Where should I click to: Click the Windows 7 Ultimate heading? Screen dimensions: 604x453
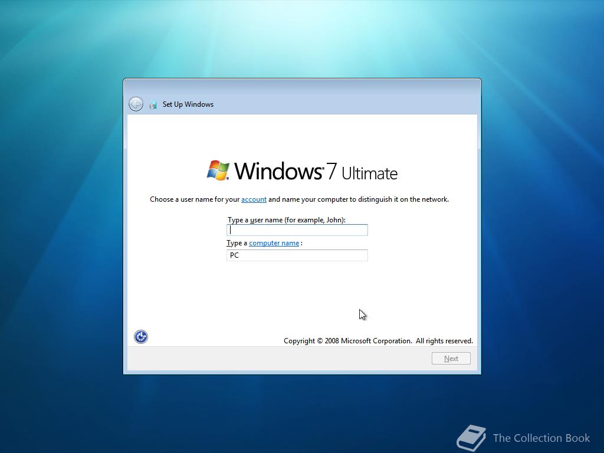pyautogui.click(x=316, y=171)
